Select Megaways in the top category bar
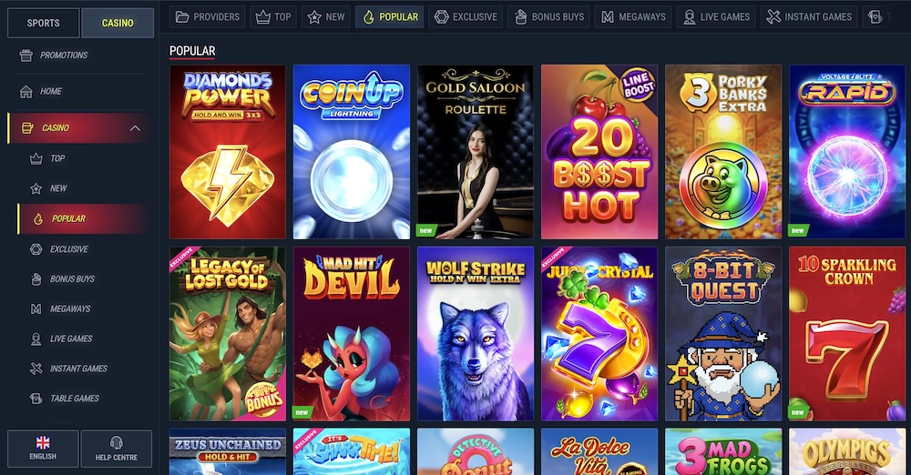Image resolution: width=911 pixels, height=475 pixels. tap(633, 17)
